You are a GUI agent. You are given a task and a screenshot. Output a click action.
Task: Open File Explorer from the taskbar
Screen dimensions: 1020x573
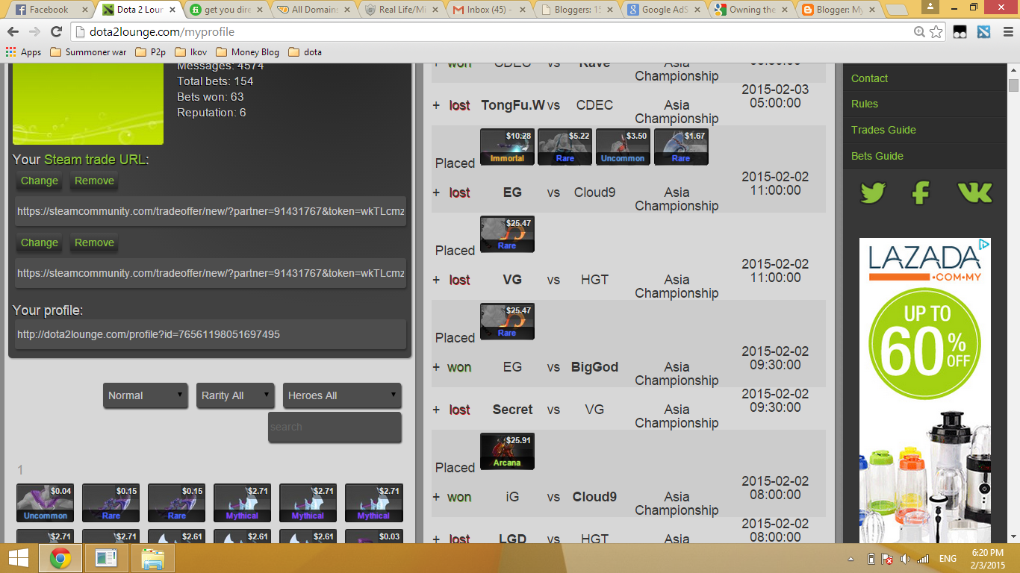point(153,558)
